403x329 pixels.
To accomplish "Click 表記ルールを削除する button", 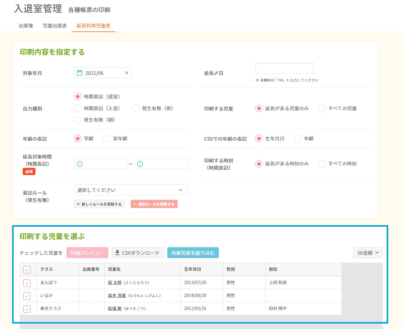I will pos(154,204).
